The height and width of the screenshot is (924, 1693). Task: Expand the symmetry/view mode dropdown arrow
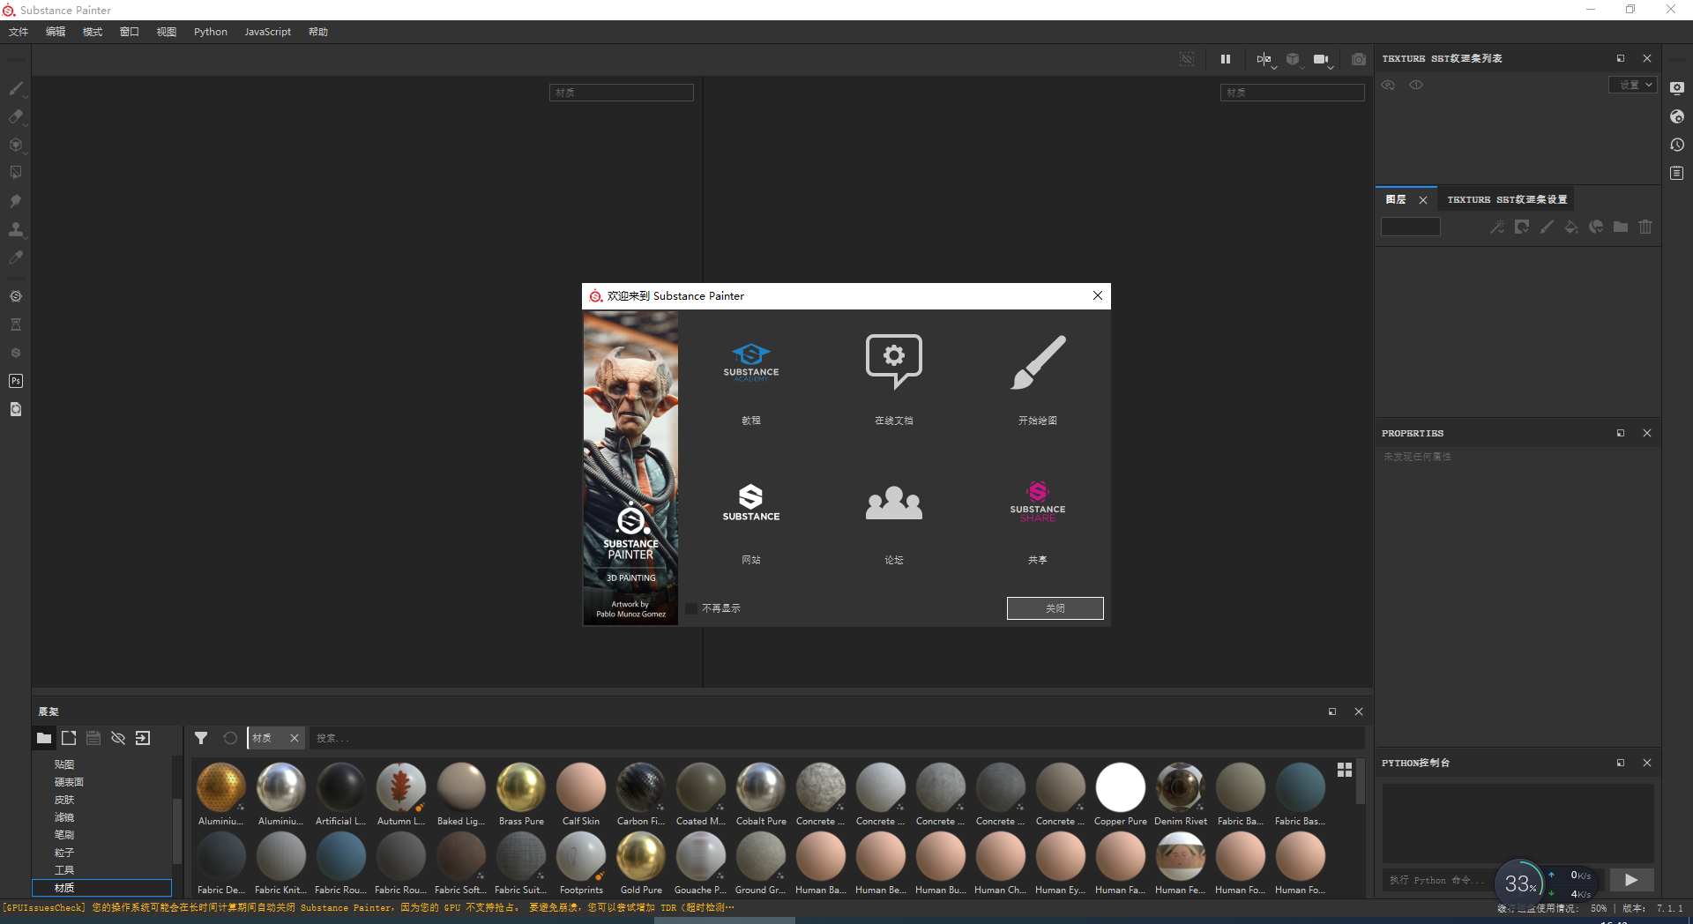[1274, 67]
